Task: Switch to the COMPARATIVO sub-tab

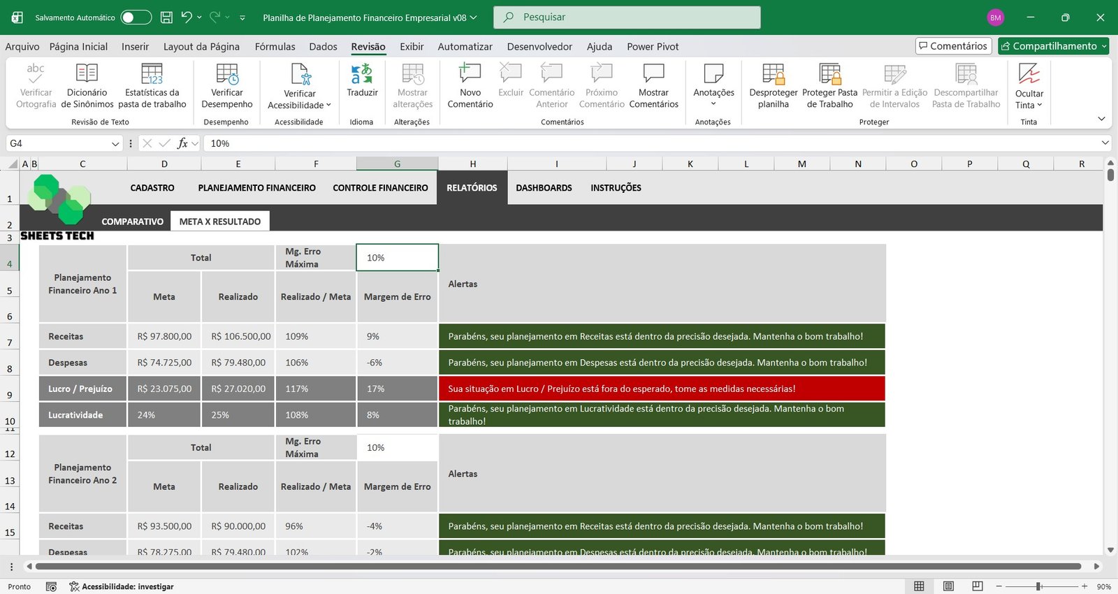Action: [132, 222]
